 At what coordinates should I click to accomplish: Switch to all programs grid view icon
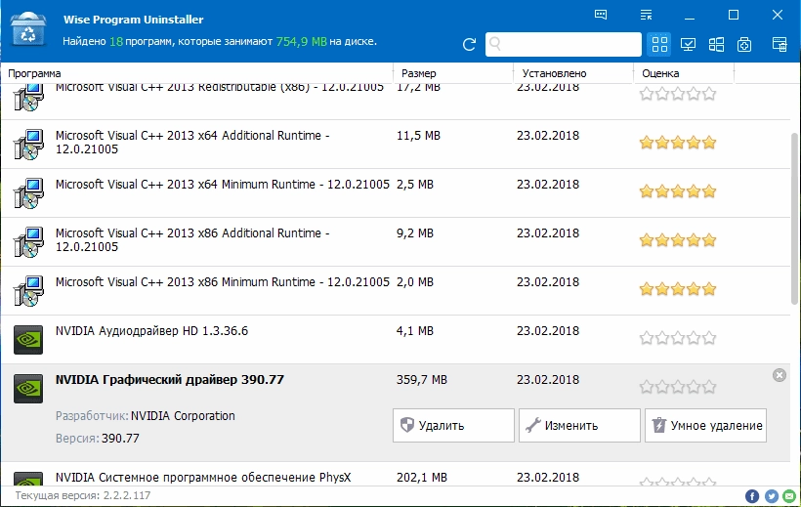(x=659, y=45)
